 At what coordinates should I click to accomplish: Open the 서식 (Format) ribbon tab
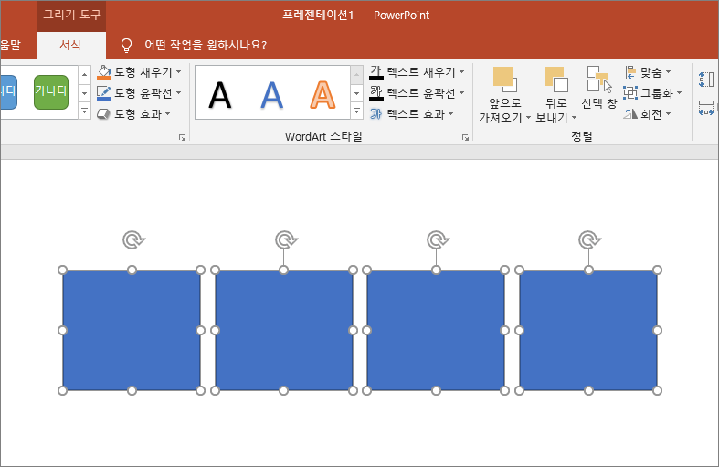tap(70, 45)
